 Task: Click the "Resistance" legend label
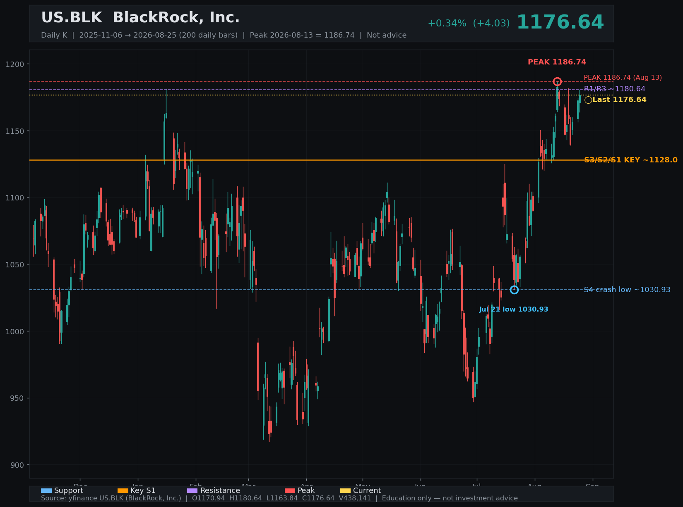[x=220, y=490]
